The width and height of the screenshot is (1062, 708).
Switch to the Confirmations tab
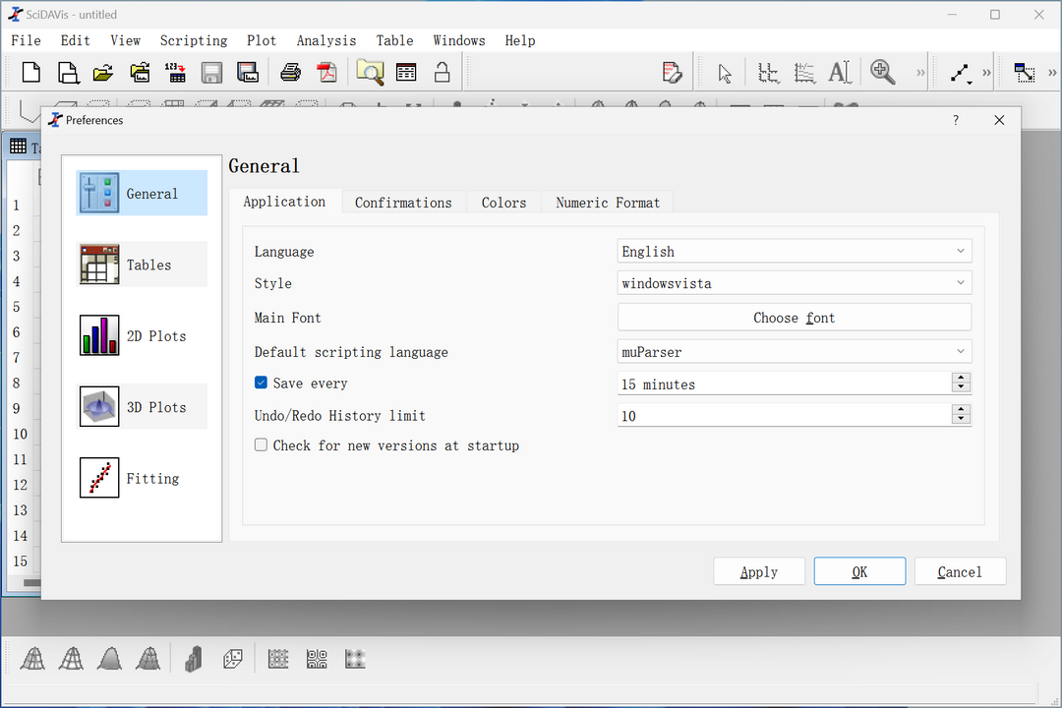point(403,203)
